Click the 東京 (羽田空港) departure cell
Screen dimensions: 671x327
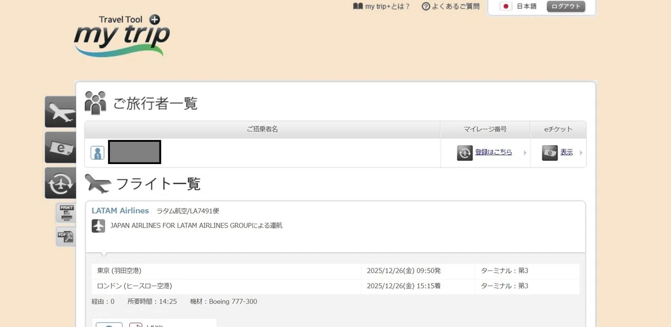[226, 271]
